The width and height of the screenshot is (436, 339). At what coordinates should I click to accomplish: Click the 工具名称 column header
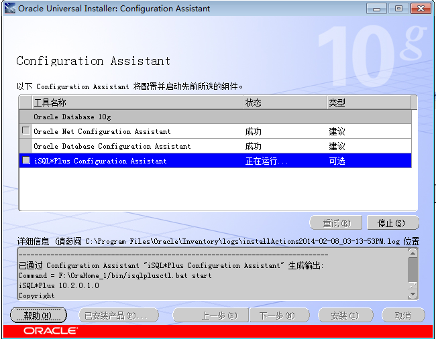pos(138,103)
